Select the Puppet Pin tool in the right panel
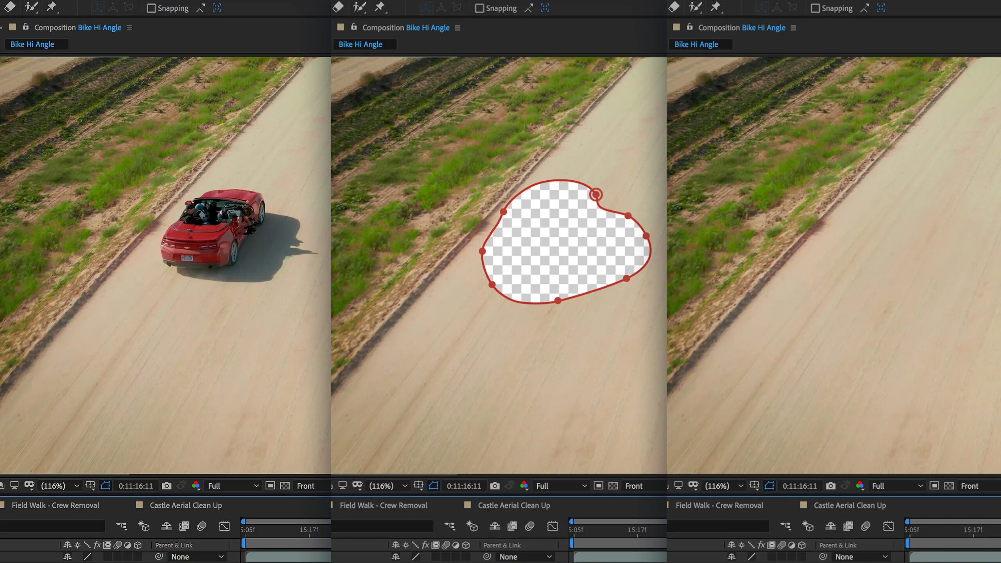This screenshot has width=1001, height=563. 716,7
